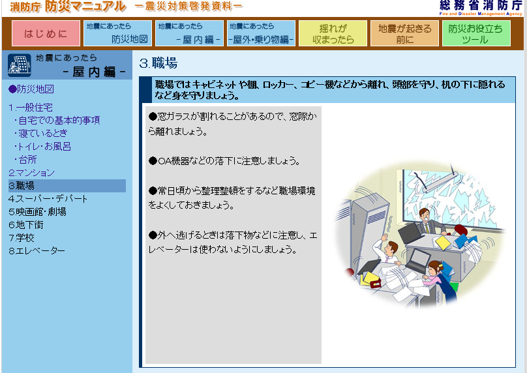Click the text about 窓ガラスが割れる
This screenshot has height=373, width=527.
232,124
